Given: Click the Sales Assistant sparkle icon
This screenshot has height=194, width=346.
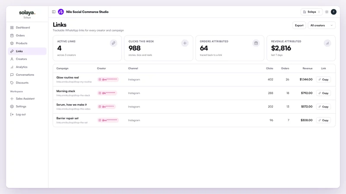Looking at the screenshot, I should 12,99.
